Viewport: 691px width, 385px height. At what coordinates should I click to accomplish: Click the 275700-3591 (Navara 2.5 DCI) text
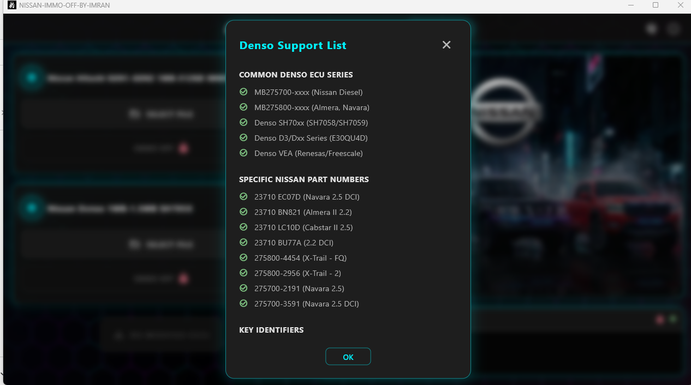pos(307,304)
